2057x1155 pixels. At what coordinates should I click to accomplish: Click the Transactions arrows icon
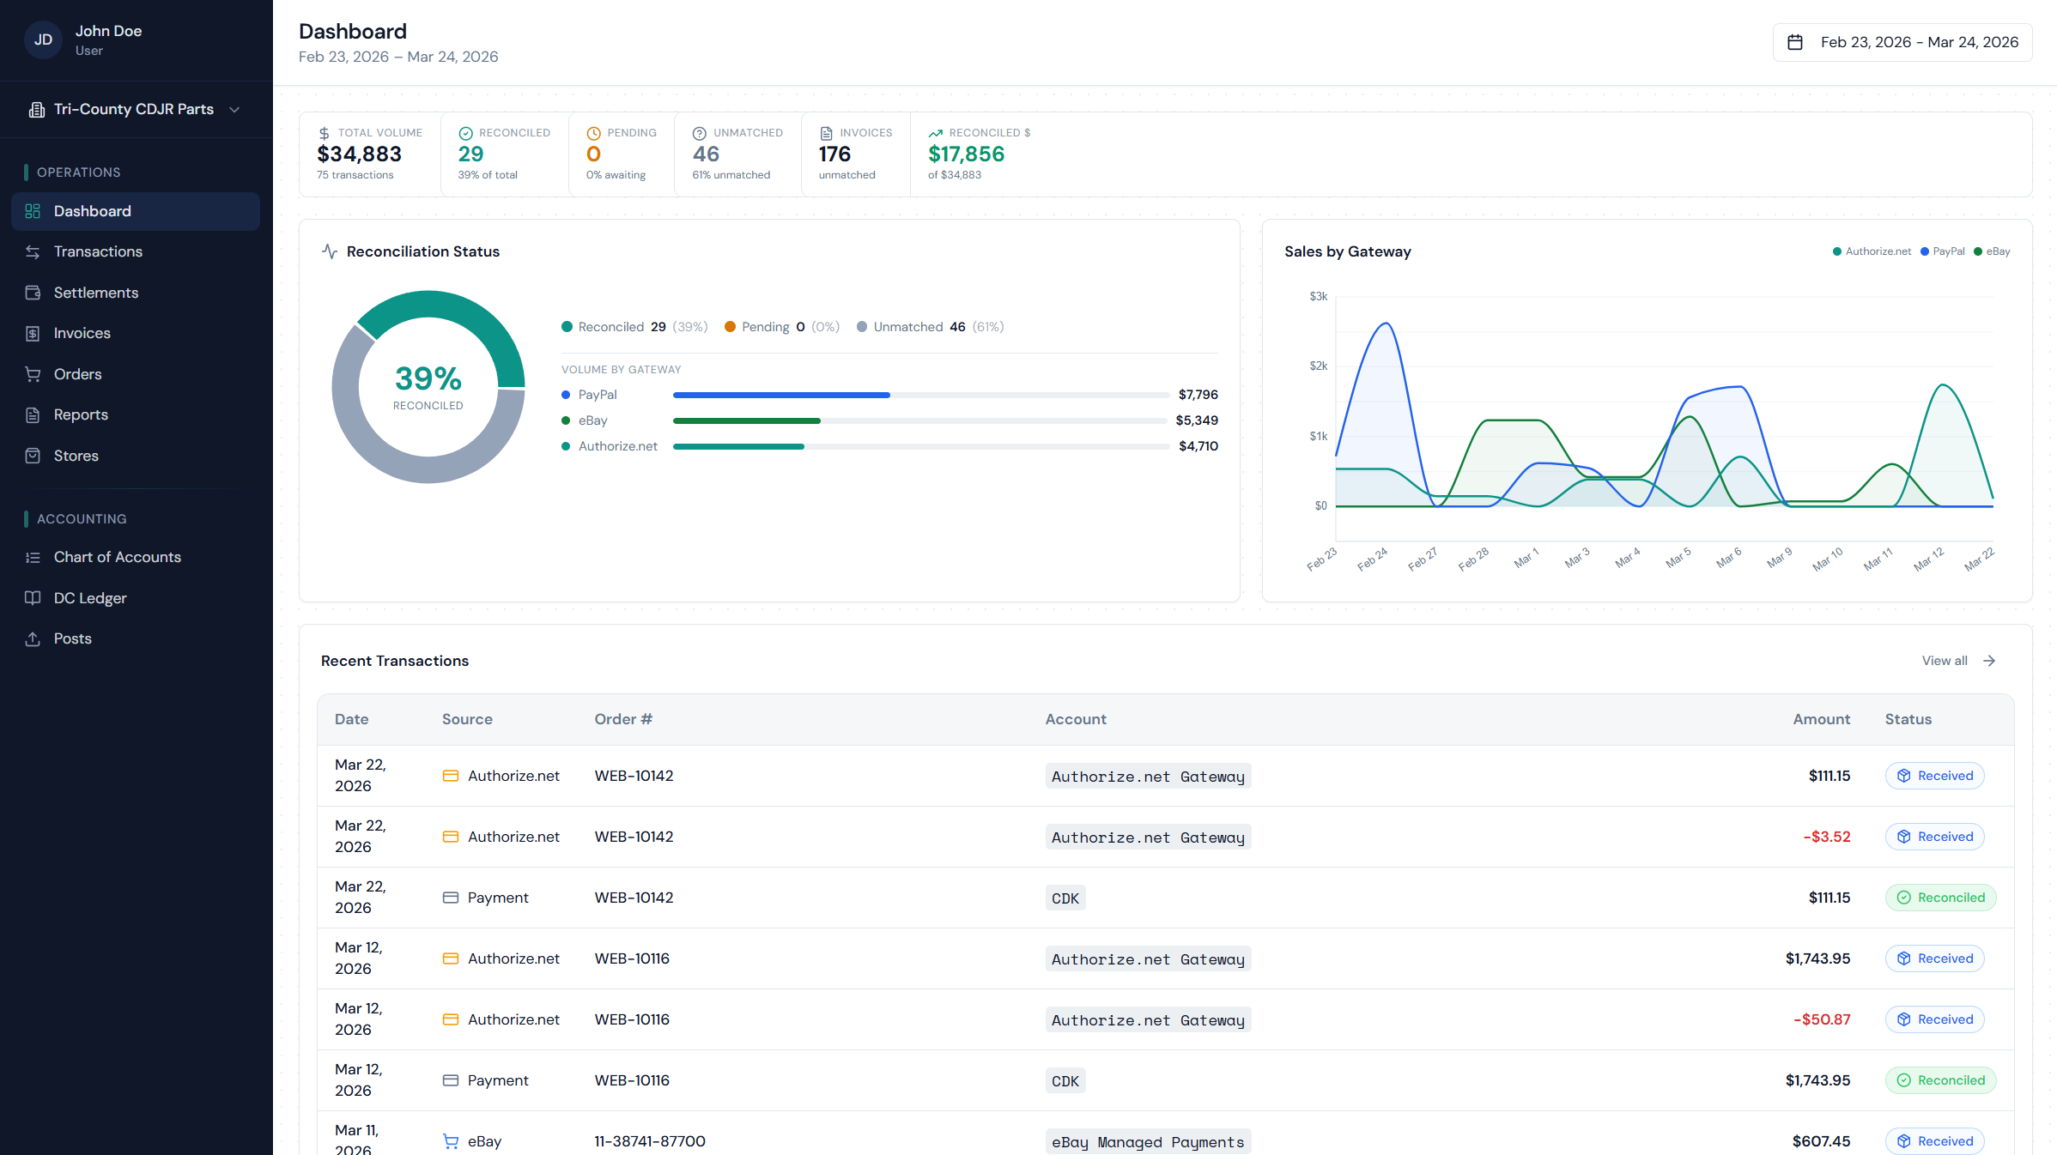click(33, 251)
